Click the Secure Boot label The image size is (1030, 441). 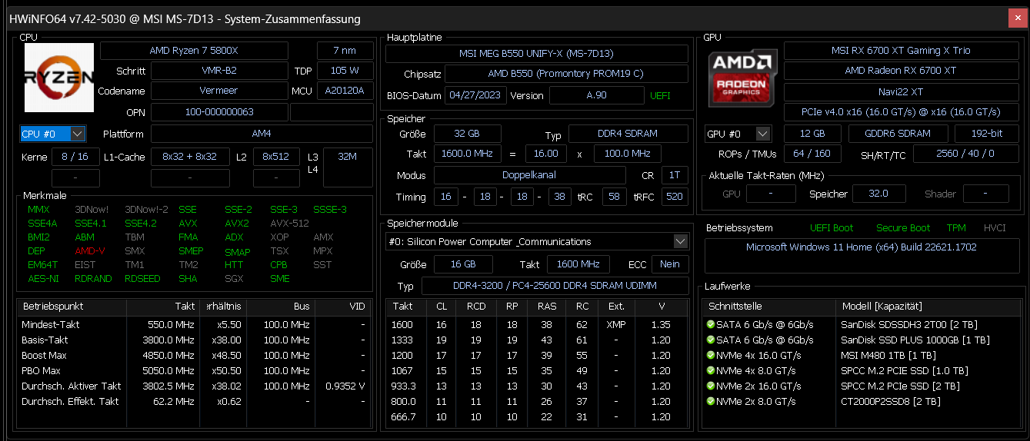point(903,228)
